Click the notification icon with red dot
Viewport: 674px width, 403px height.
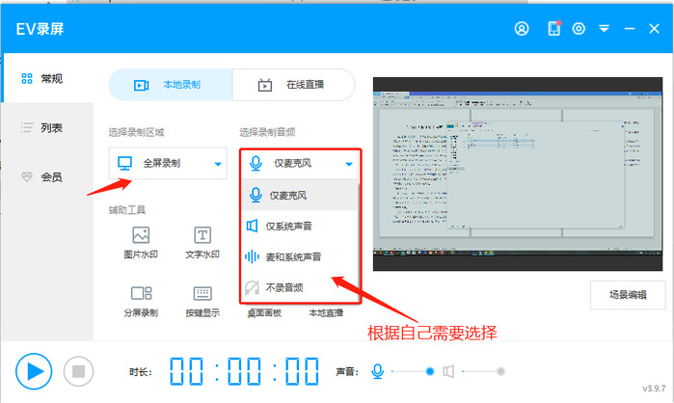pos(553,28)
